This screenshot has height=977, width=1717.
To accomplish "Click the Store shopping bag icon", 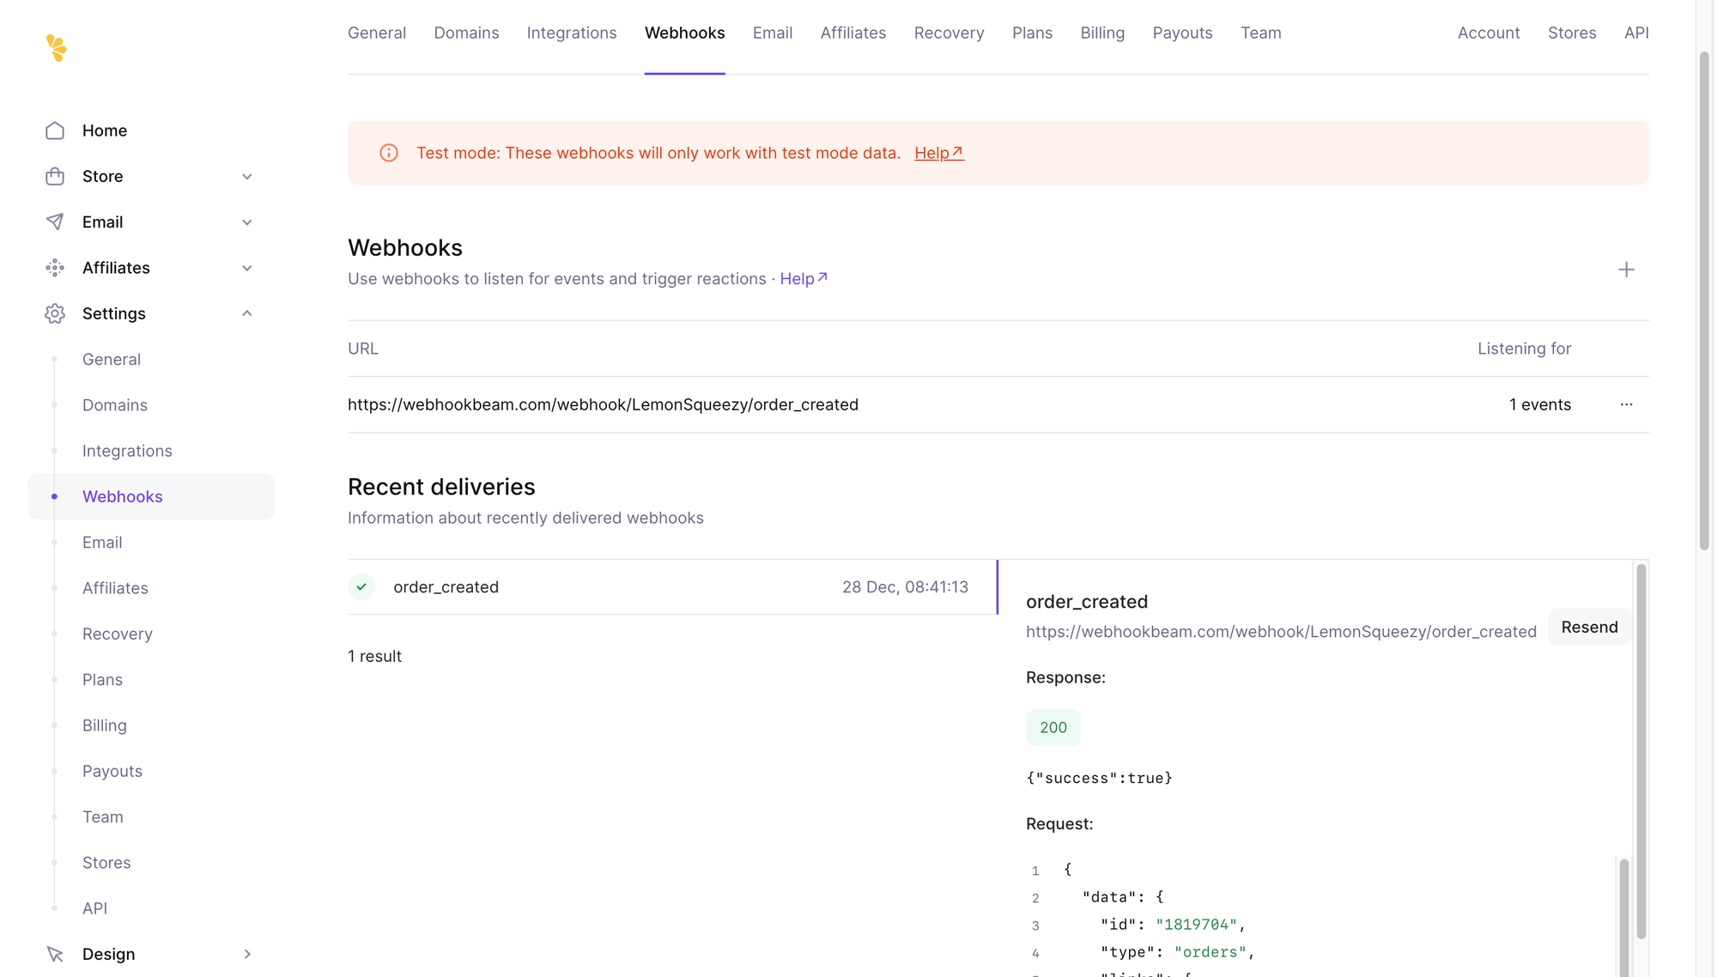I will coord(55,176).
